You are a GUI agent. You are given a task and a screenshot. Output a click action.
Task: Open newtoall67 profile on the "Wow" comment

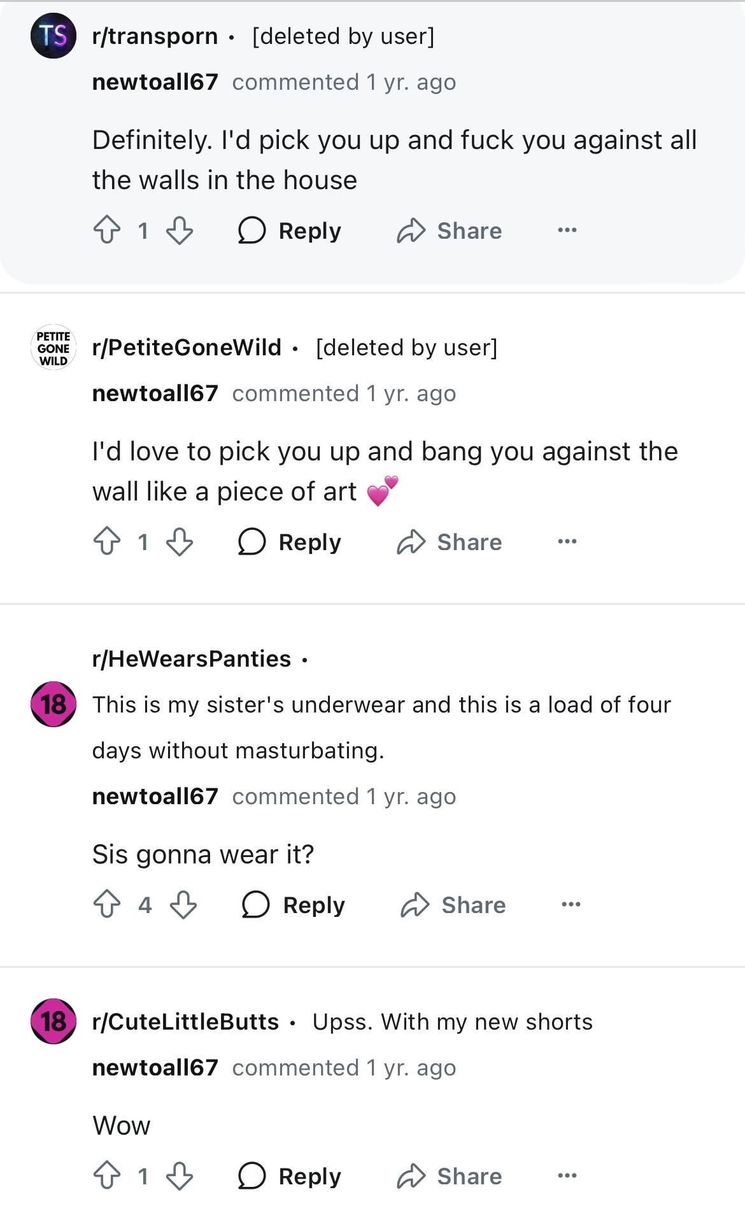155,1068
